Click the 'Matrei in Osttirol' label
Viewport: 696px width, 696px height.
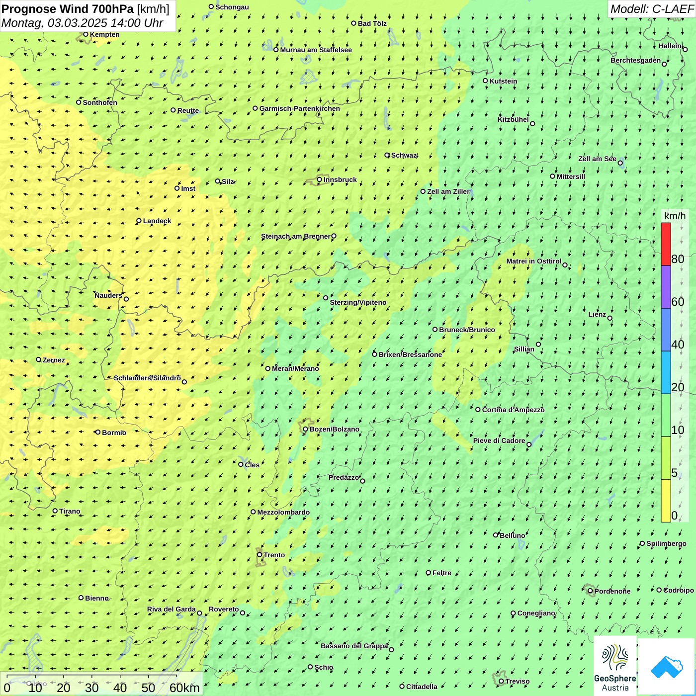534,261
